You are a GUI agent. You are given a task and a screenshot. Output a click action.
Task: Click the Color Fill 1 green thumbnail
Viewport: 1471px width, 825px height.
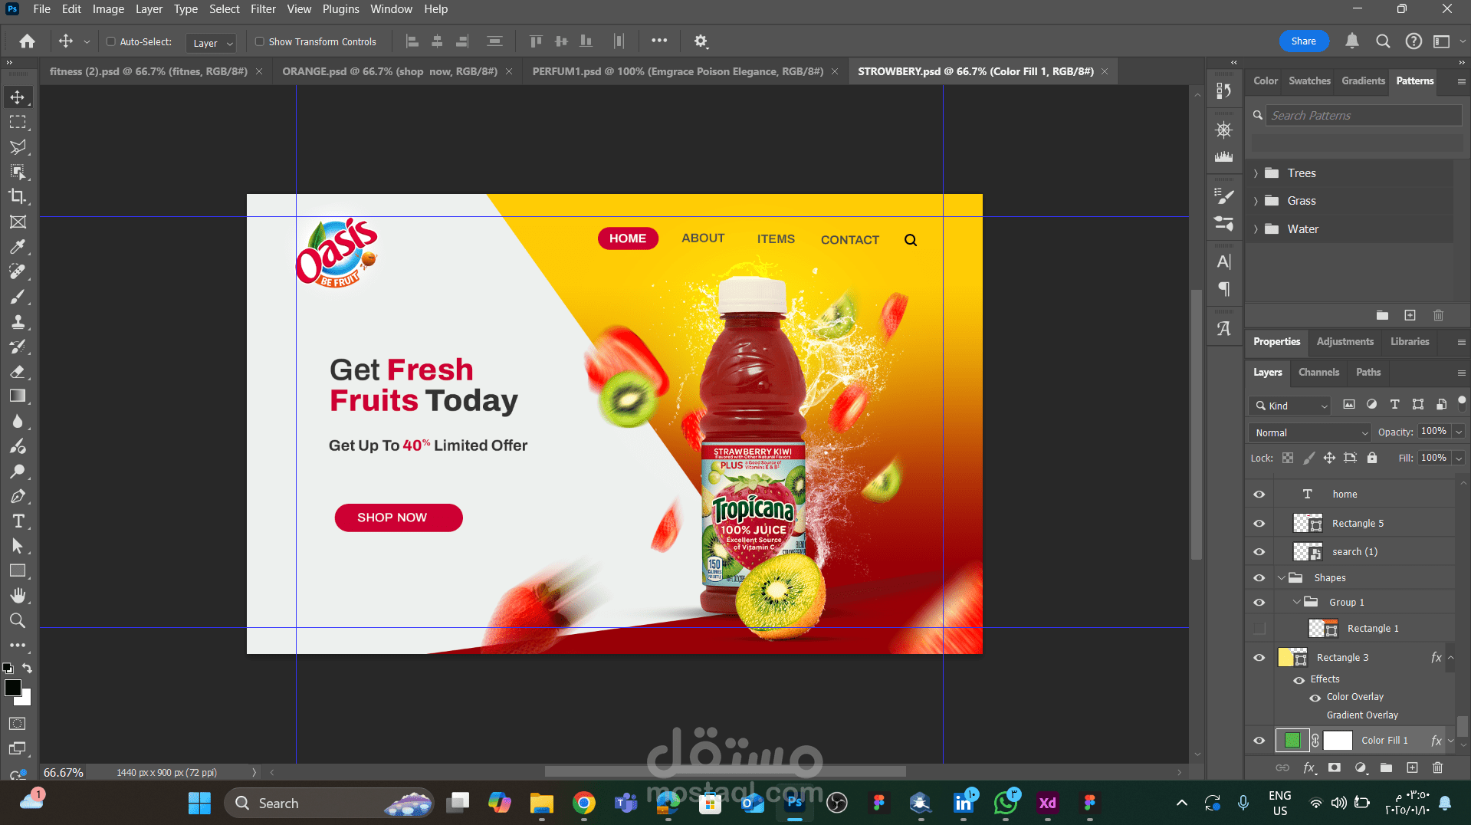[x=1292, y=741]
